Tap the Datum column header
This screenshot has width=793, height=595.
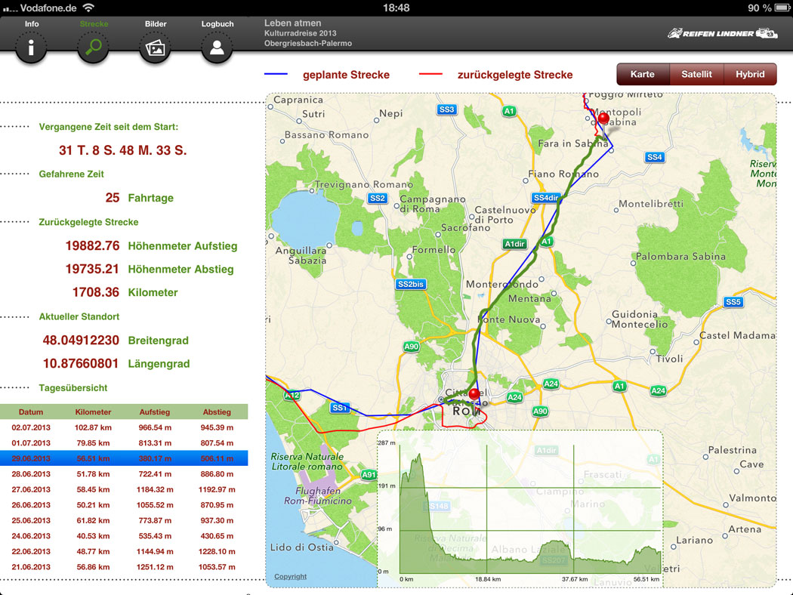point(31,412)
